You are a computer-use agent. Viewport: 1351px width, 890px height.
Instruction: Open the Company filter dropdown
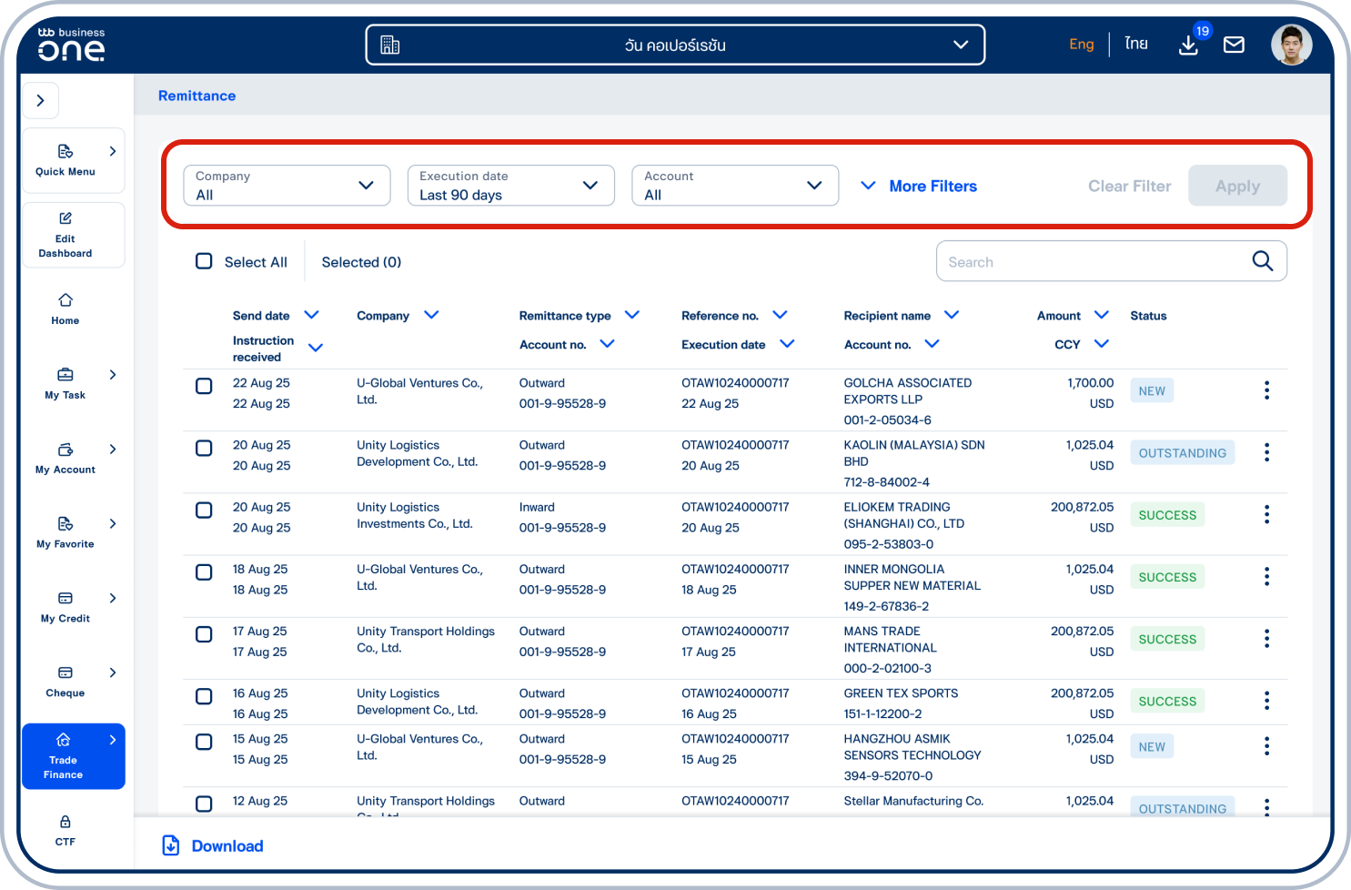[x=287, y=185]
